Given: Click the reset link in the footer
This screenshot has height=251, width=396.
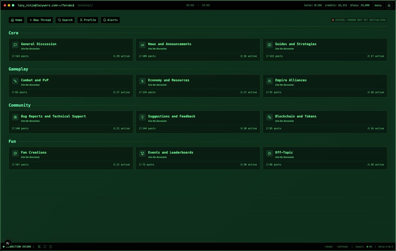Looking at the screenshot, I should [329, 247].
